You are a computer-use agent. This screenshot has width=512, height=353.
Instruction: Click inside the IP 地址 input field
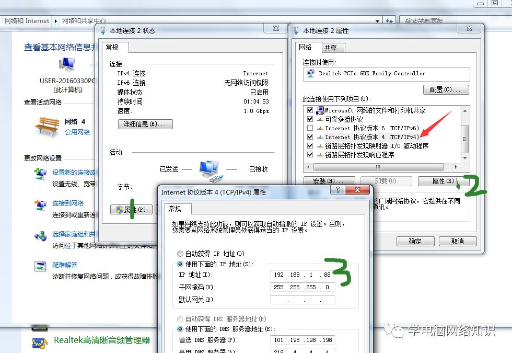click(302, 274)
